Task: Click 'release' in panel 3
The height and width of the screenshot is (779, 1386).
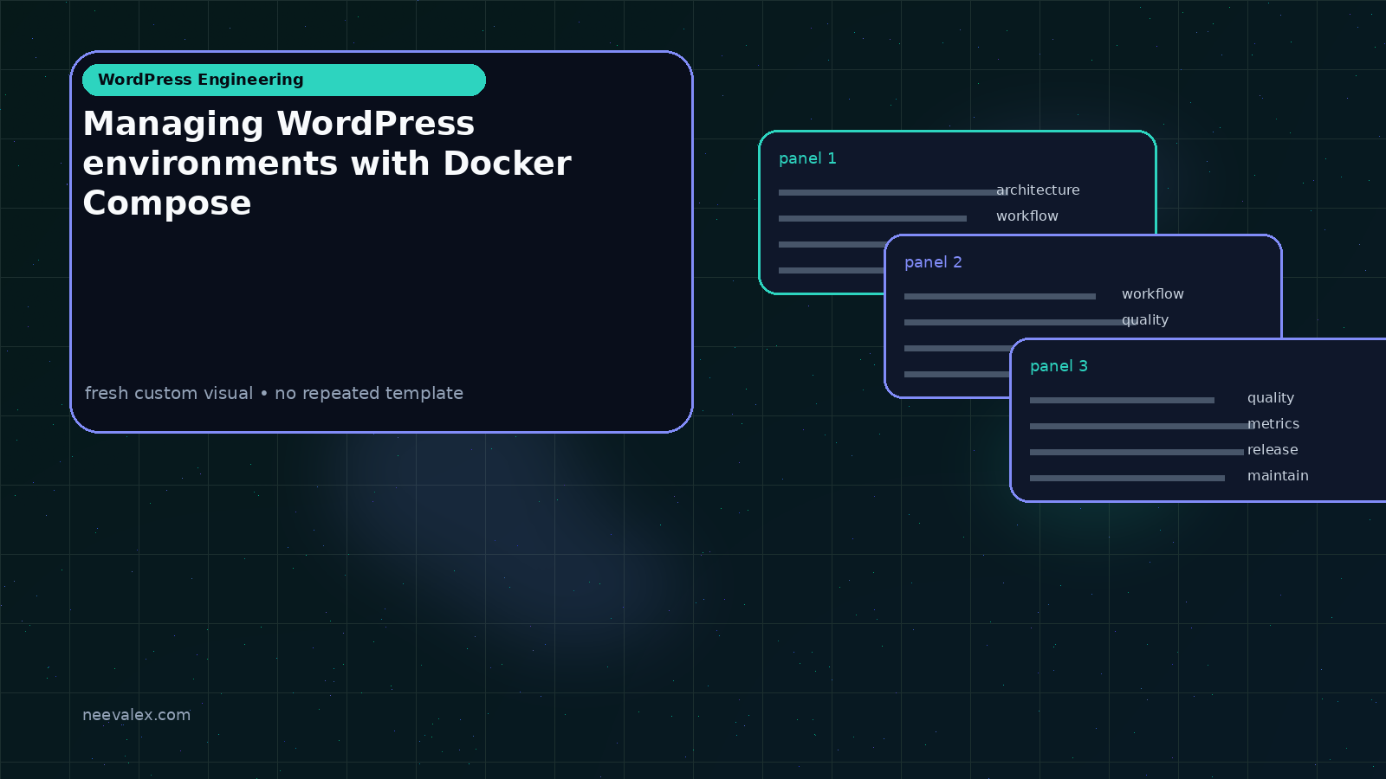Action: 1273,450
